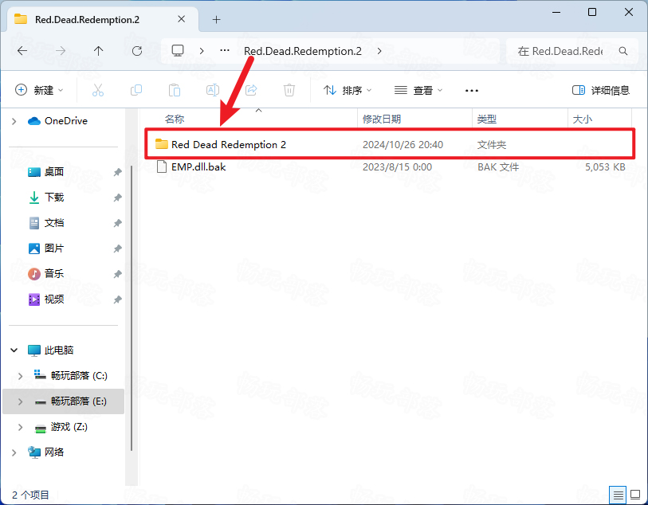Unpin 下载 from Quick access
648x505 pixels.
[x=118, y=198]
